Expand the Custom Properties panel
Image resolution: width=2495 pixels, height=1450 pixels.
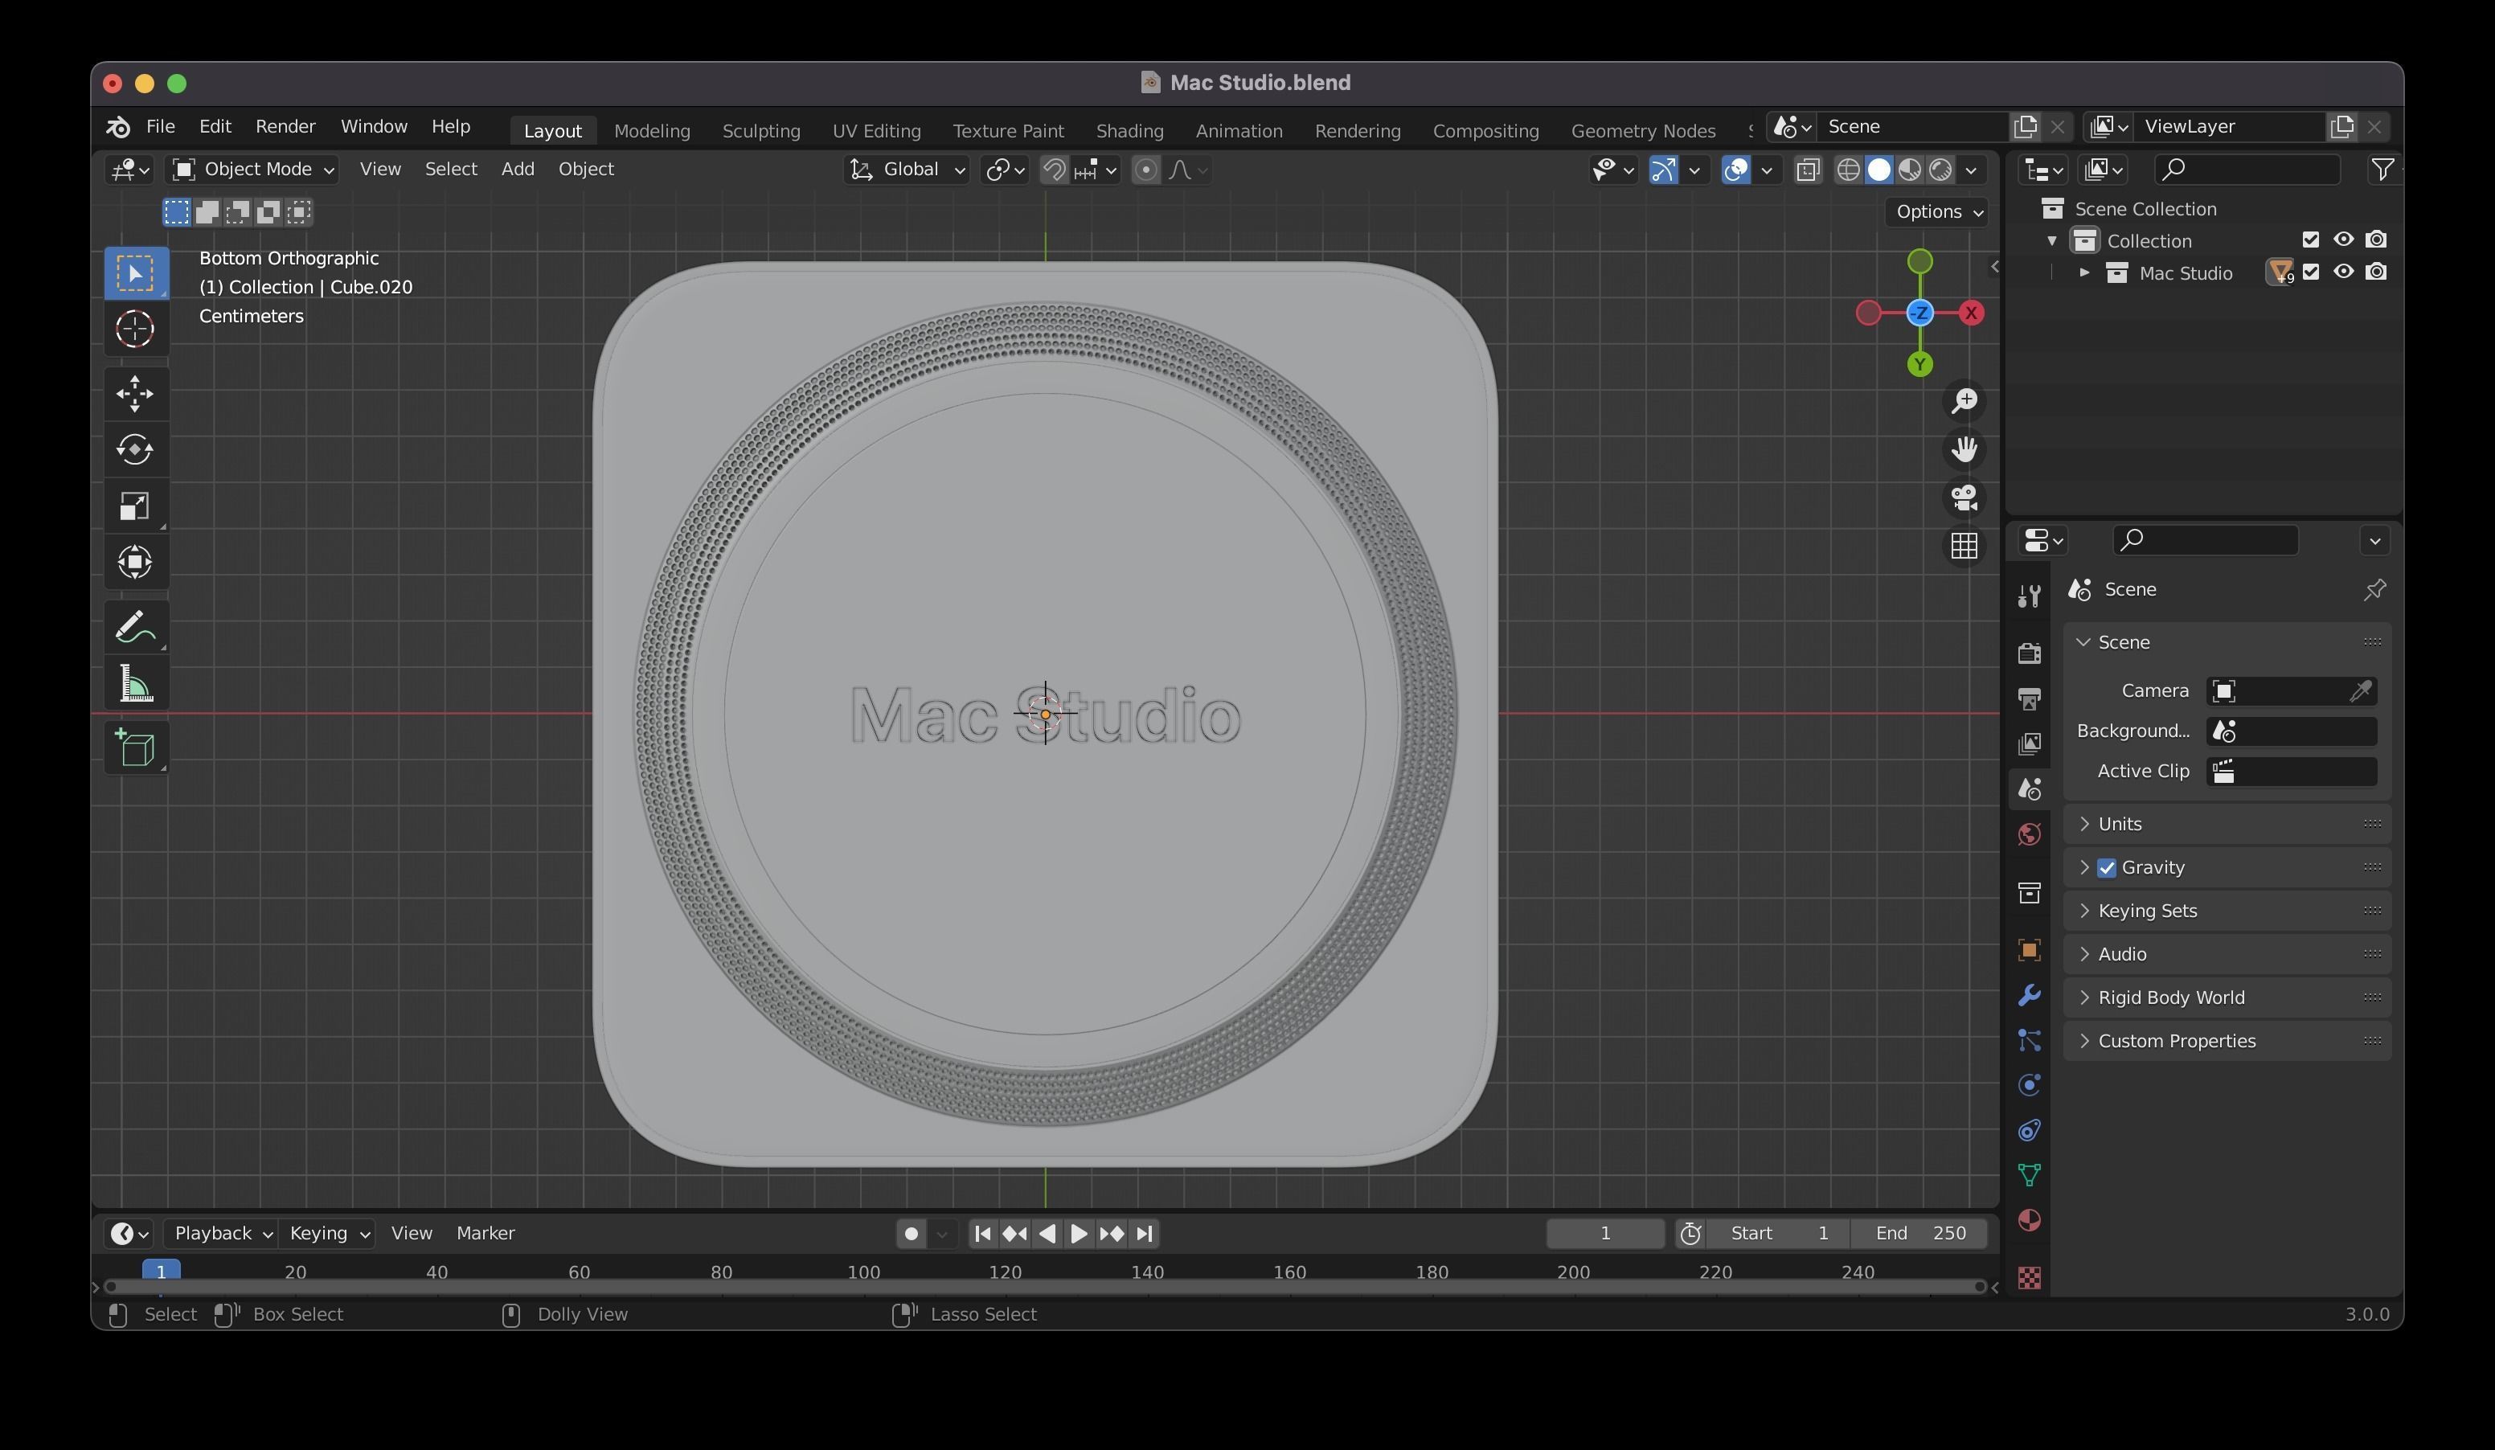coord(2227,1041)
